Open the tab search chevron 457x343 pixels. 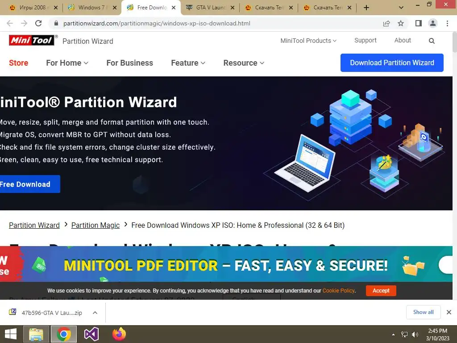pyautogui.click(x=401, y=8)
